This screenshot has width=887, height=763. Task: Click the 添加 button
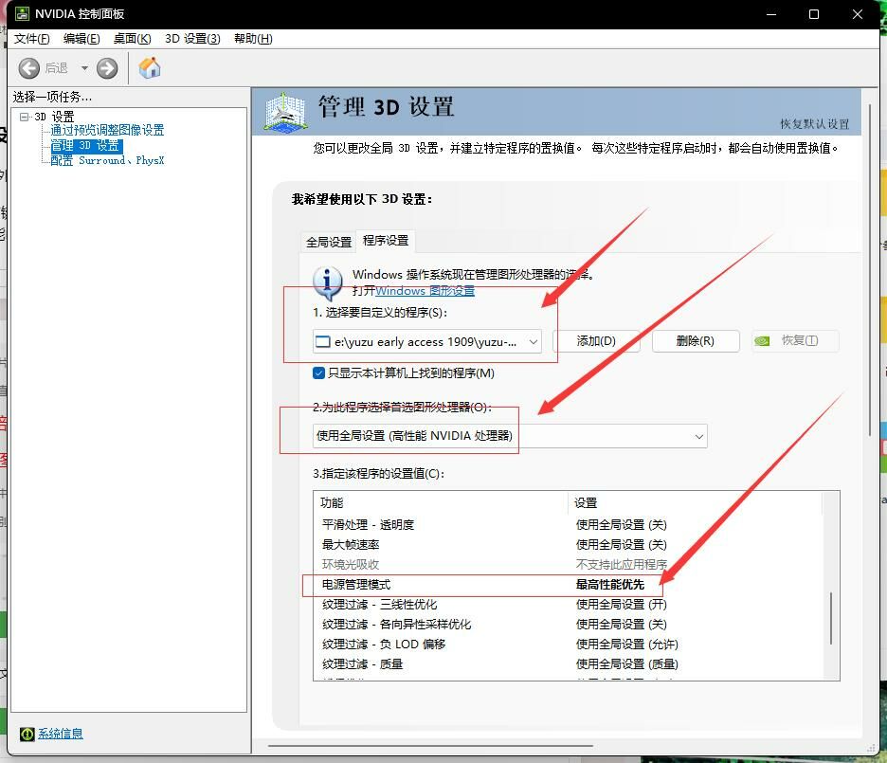(596, 341)
